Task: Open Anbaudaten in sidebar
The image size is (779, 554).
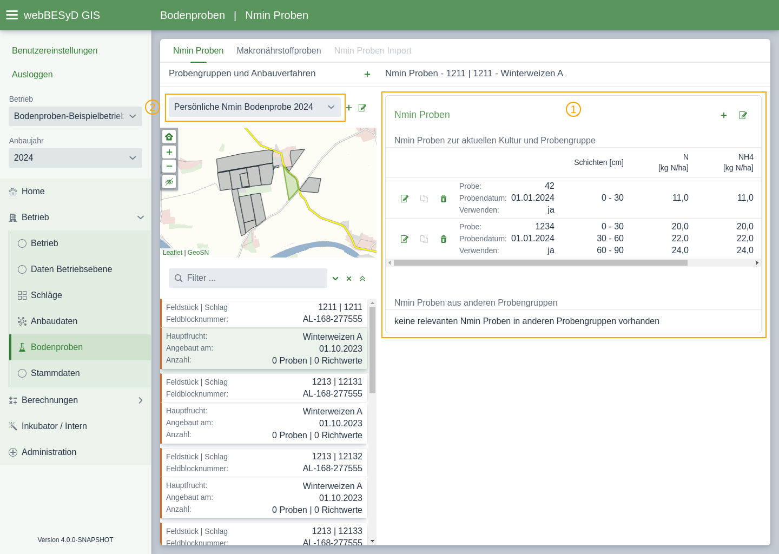Action: [x=80, y=321]
